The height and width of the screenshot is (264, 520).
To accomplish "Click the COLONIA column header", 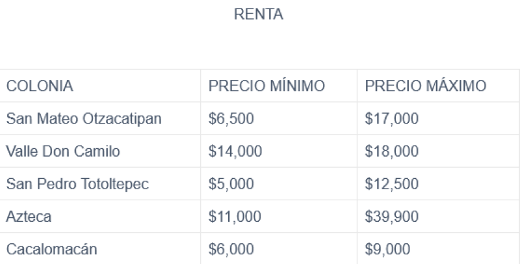I will [40, 86].
